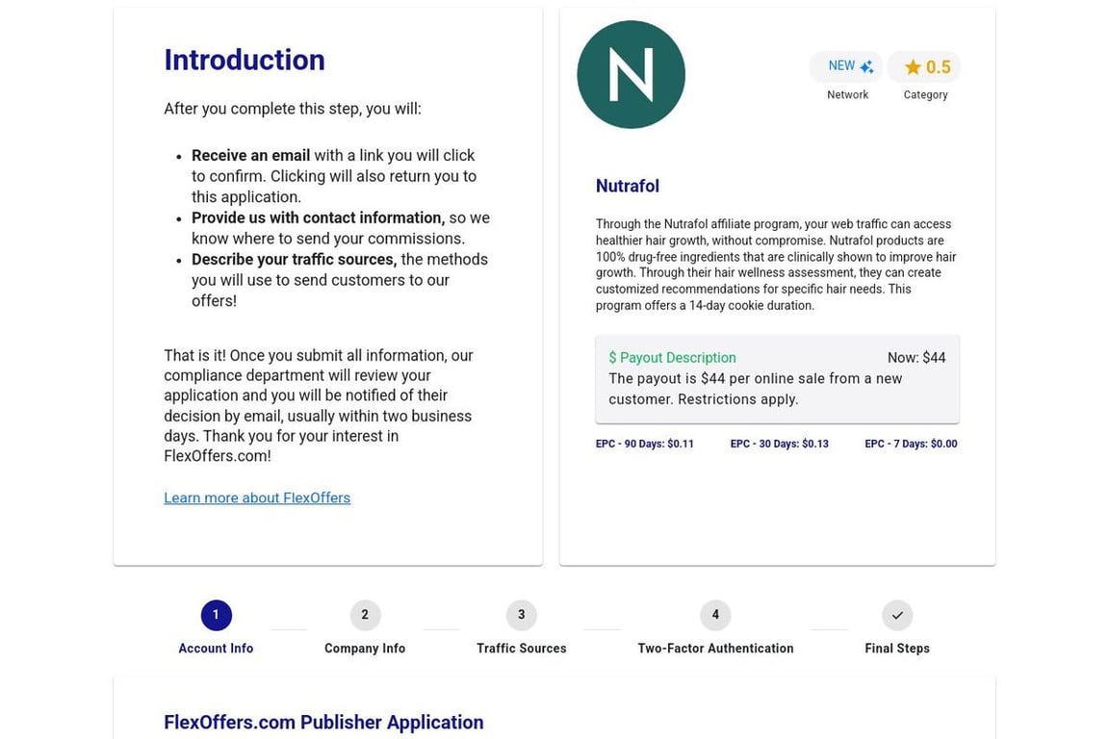Click the 'Receive an email' bullet text
Viewport: 1109px width, 739px height.
coord(250,155)
